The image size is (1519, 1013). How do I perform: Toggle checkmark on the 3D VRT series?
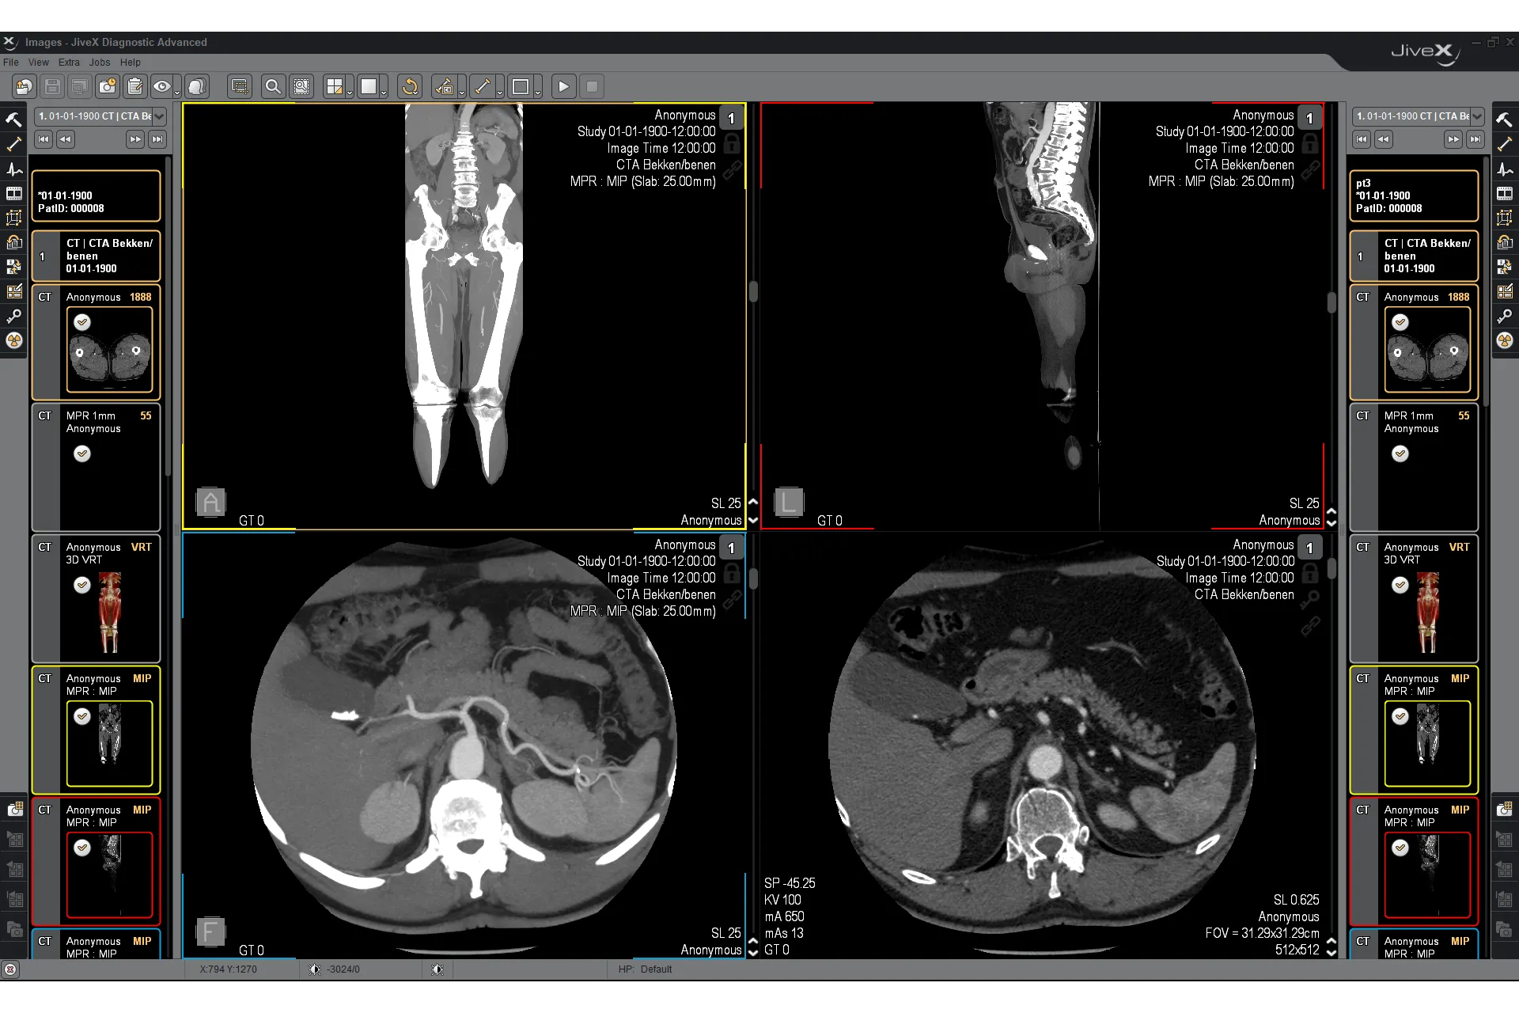[x=82, y=585]
